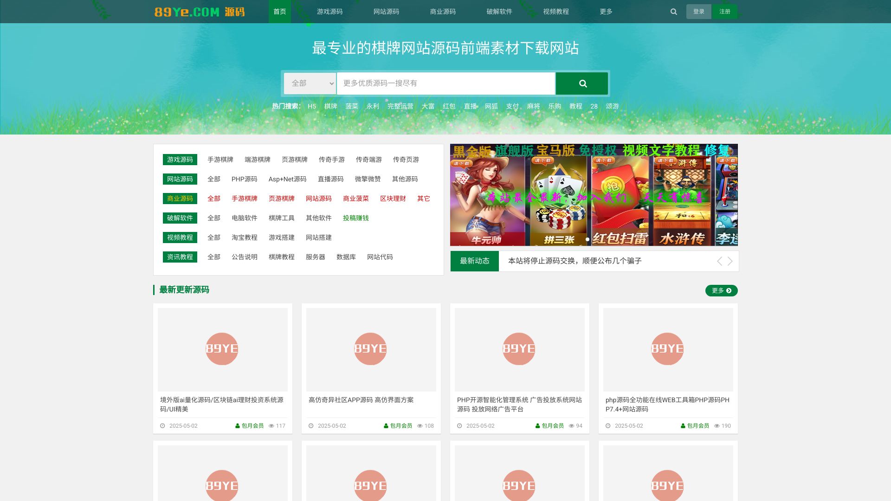Click 包月会员 tag on WEB工具箱 card
Viewport: 891px width, 501px height.
pos(695,426)
